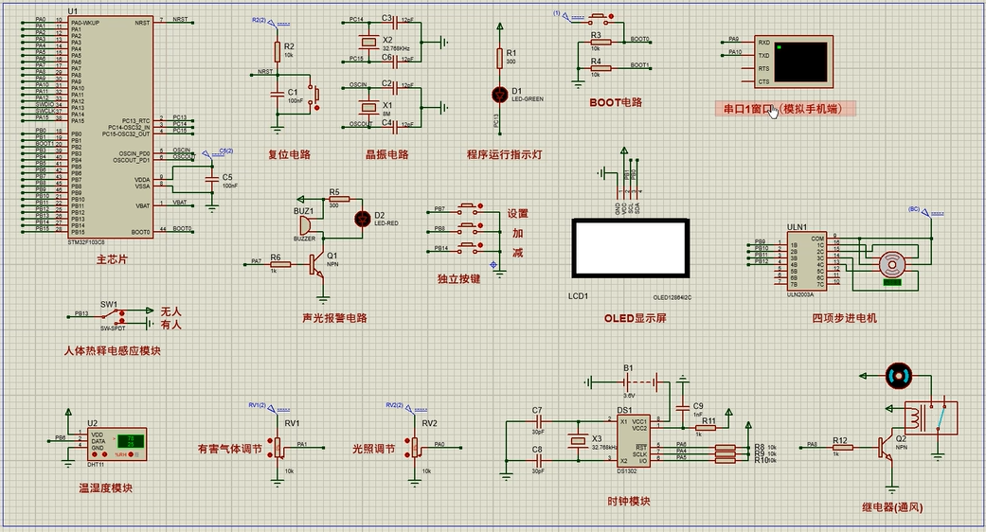Viewport: 986px width, 532px height.
Task: Adjust potentiometer RV2 for light level
Action: pos(415,448)
